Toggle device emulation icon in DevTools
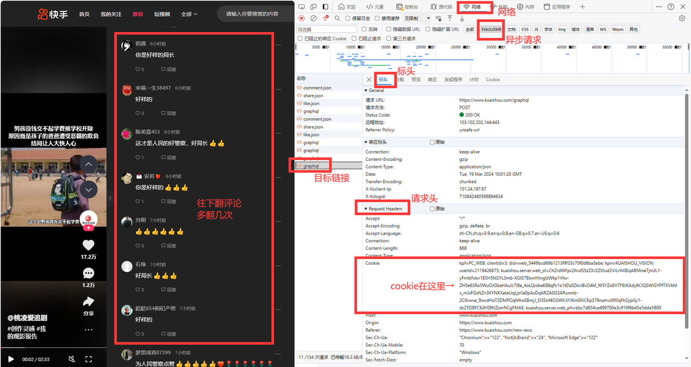The height and width of the screenshot is (367, 691). 313,7
